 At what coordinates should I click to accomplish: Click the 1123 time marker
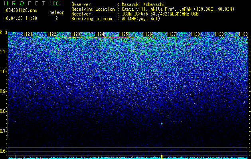point(75,34)
